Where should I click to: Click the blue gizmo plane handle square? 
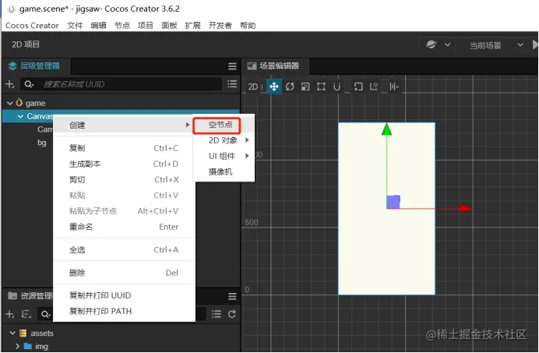click(x=393, y=202)
